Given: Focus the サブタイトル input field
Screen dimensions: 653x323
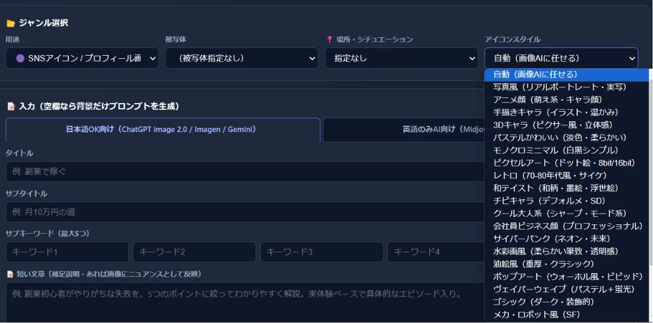Looking at the screenshot, I should (x=246, y=212).
